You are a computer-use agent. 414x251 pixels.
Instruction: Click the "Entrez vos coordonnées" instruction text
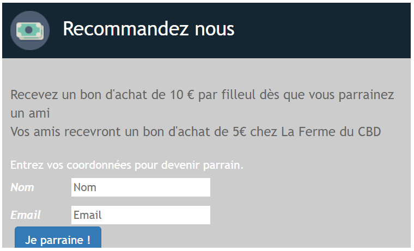point(71,165)
